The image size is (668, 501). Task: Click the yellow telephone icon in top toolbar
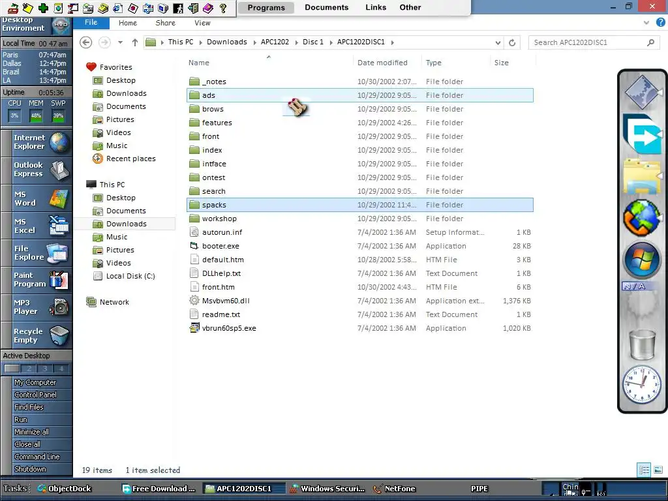pyautogui.click(x=102, y=8)
